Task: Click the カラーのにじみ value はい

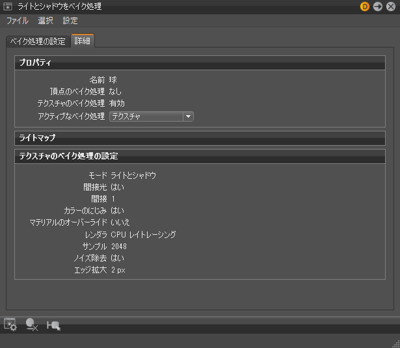Action: [x=118, y=211]
